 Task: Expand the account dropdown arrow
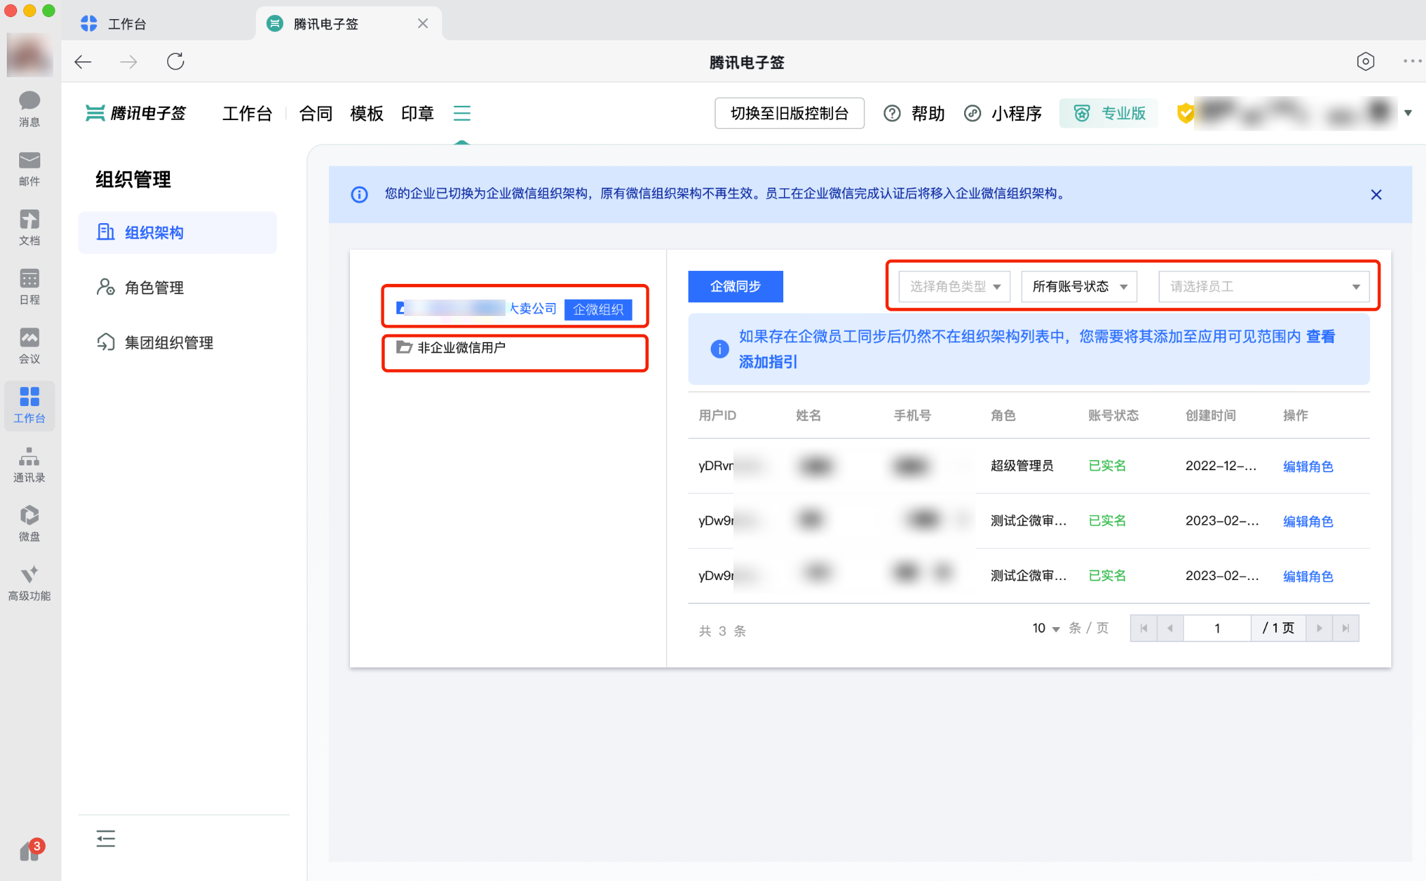pyautogui.click(x=1408, y=113)
